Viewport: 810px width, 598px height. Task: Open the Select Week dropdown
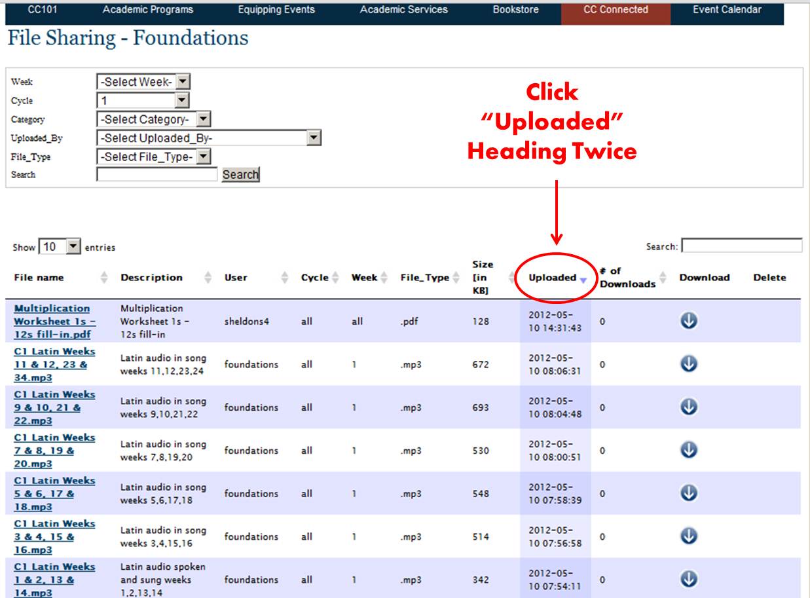pos(143,82)
